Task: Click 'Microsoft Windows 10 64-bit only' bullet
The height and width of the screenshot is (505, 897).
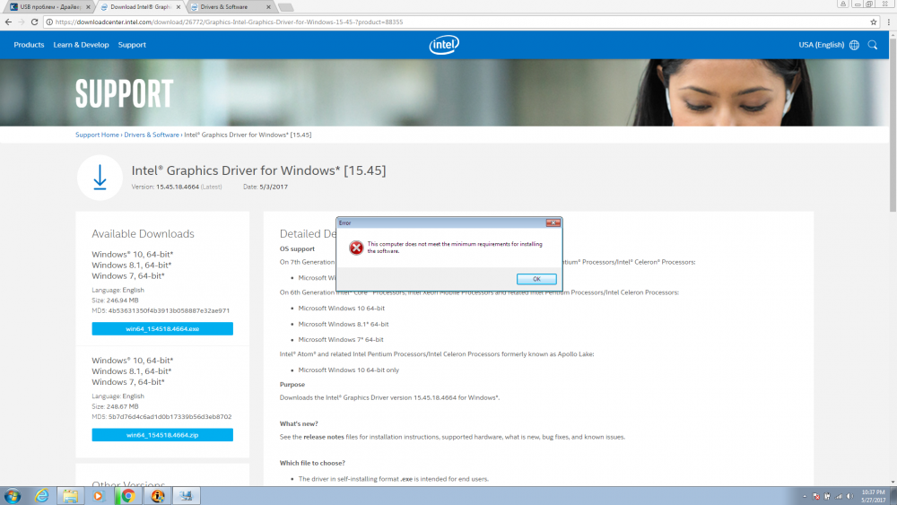Action: click(x=348, y=370)
